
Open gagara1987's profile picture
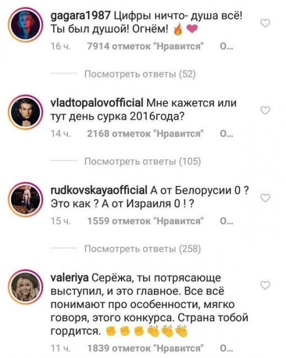point(25,25)
